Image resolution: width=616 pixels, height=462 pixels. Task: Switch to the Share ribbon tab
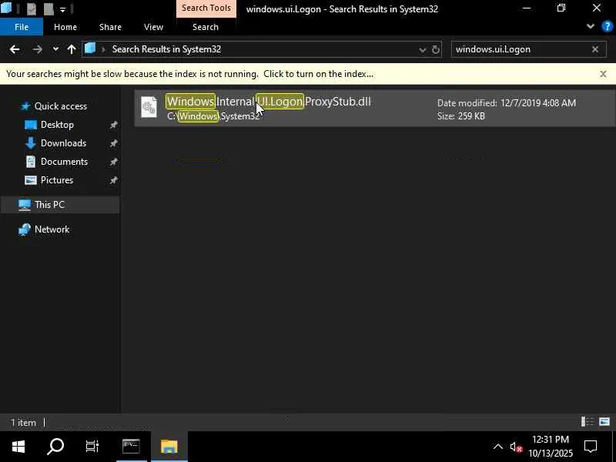coord(110,27)
